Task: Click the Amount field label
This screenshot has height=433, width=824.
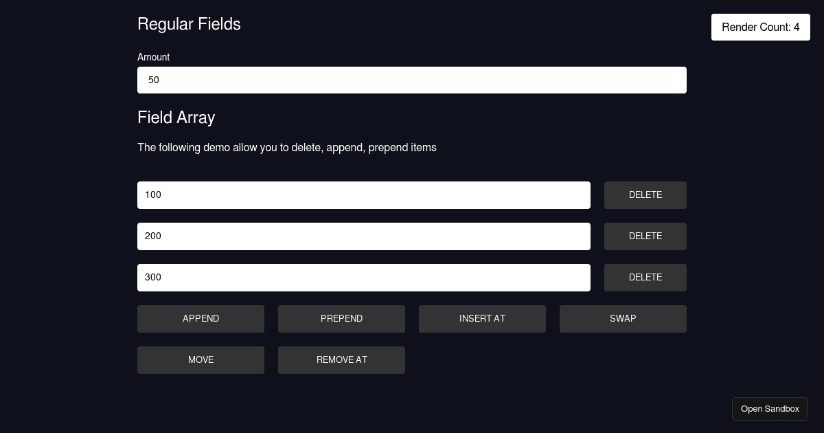Action: point(153,57)
